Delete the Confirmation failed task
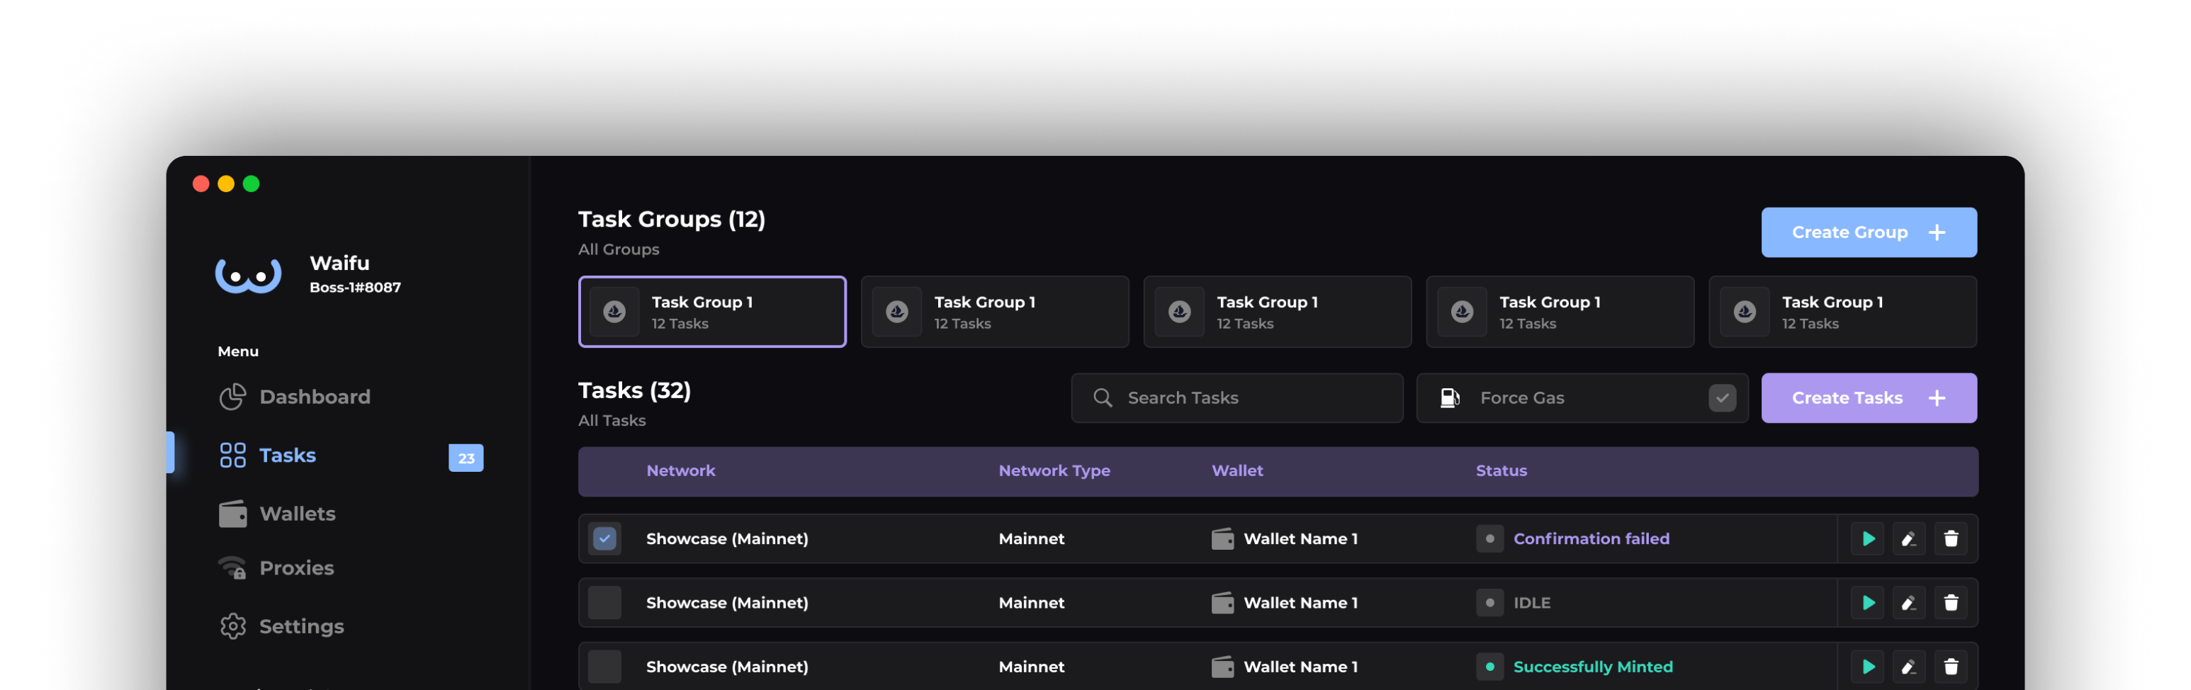This screenshot has width=2191, height=690. coord(1951,538)
